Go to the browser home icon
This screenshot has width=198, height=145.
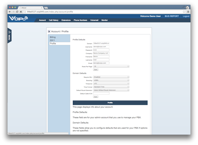[21, 12]
